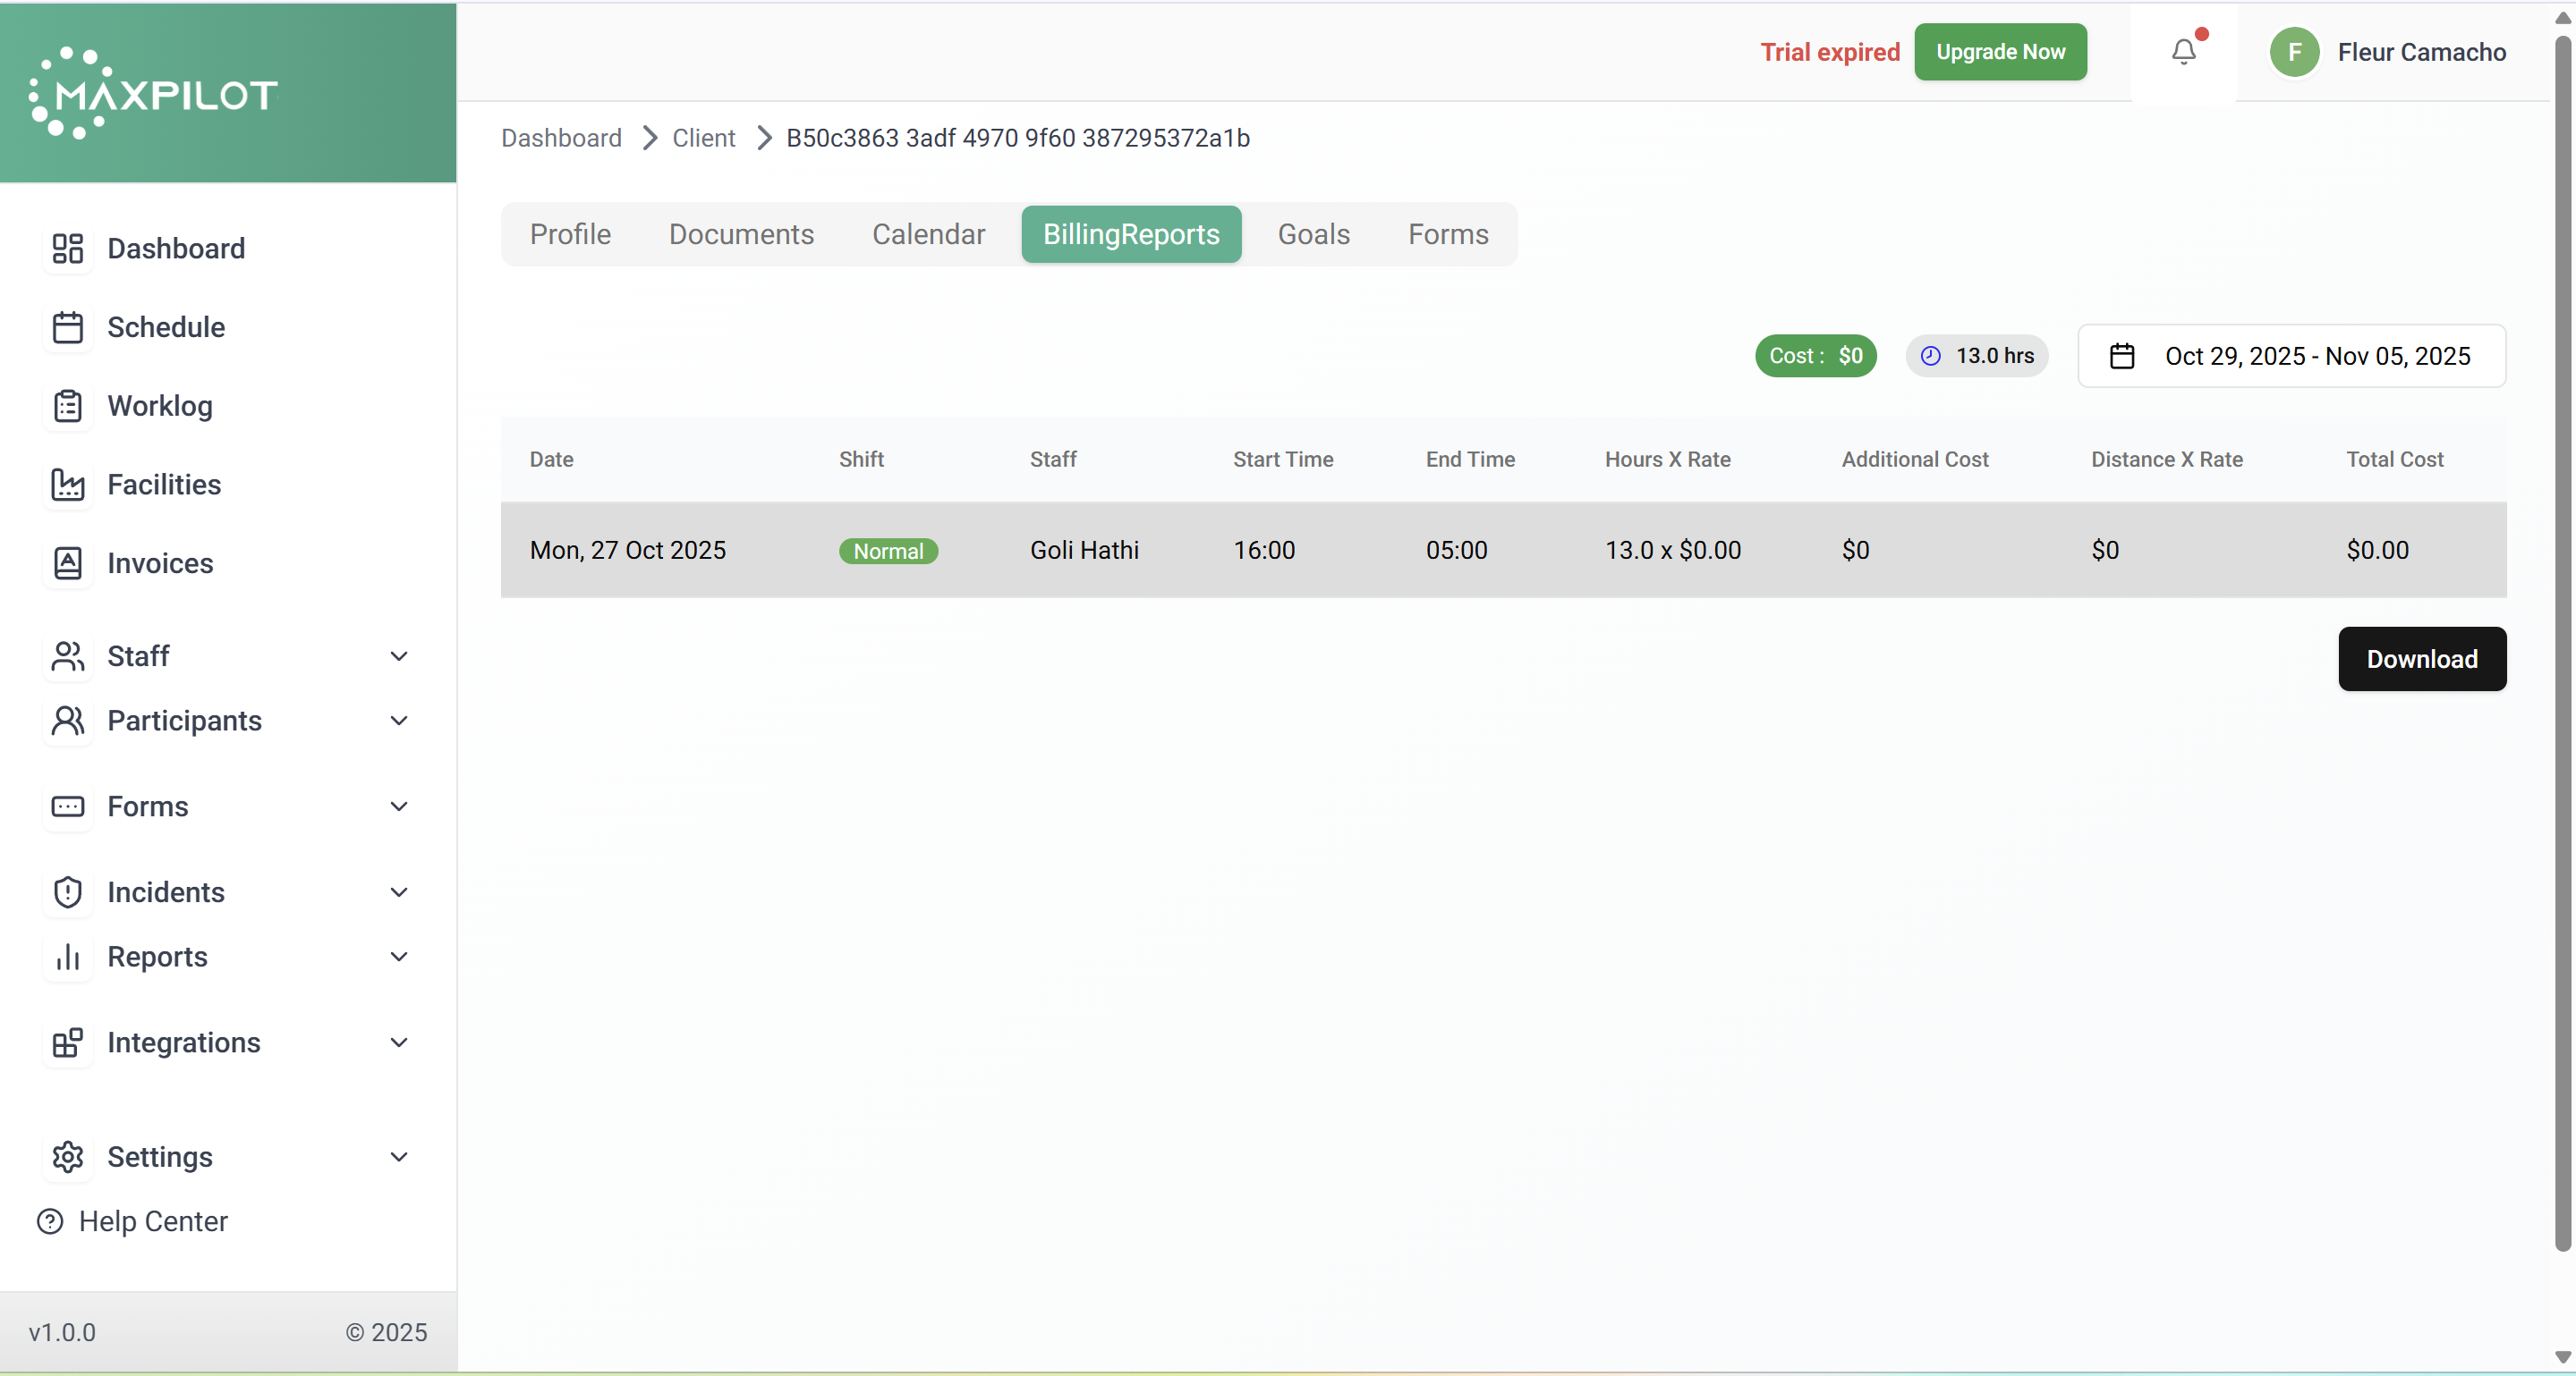The width and height of the screenshot is (2576, 1376).
Task: Click the Incidents shield icon
Action: click(67, 891)
